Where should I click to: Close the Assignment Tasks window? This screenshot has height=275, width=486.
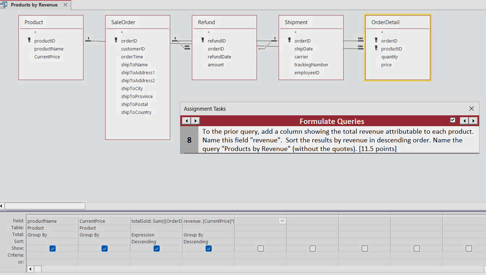point(472,108)
